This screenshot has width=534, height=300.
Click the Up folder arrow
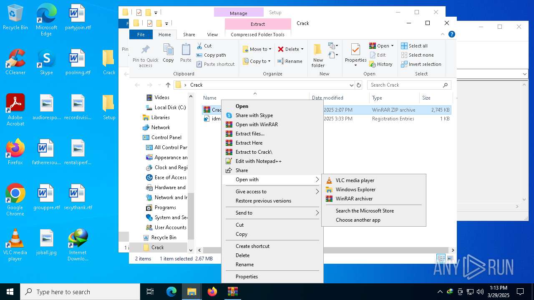(168, 85)
